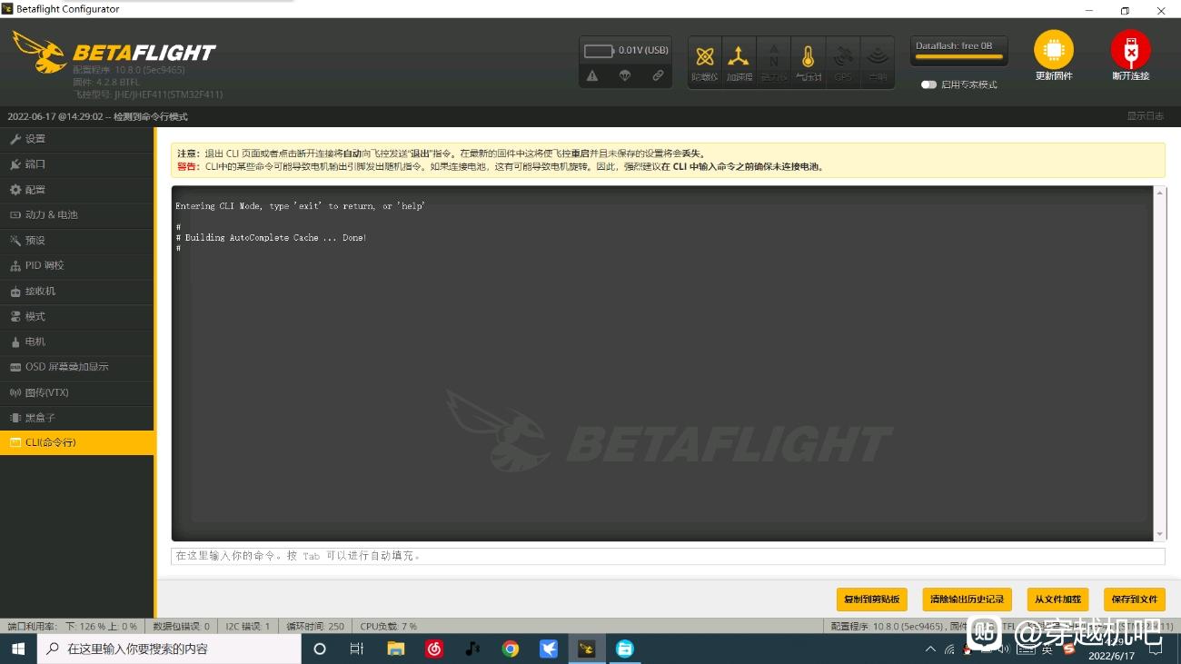Click the Cortana circle taskbar icon
Image resolution: width=1181 pixels, height=664 pixels.
tap(319, 649)
